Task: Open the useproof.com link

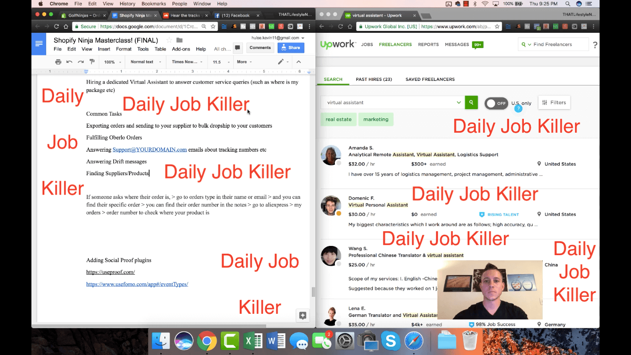Action: click(110, 272)
